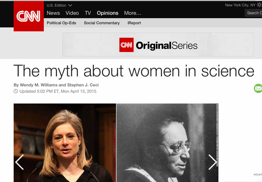Click the color photo of woman speaking
Screen dimensions: 262x182
[x=65, y=143]
